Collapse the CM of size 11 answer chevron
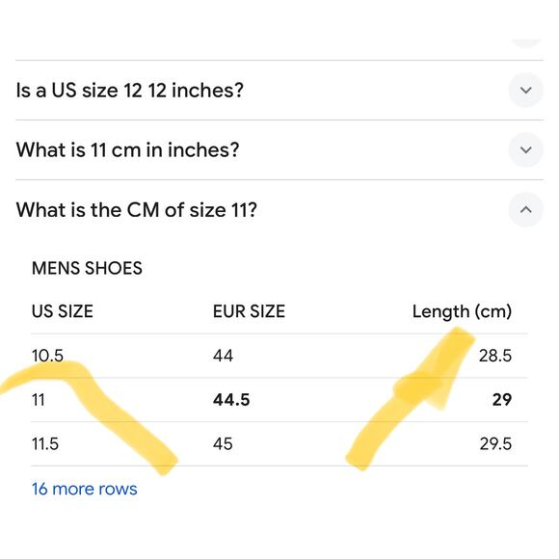 [x=525, y=210]
